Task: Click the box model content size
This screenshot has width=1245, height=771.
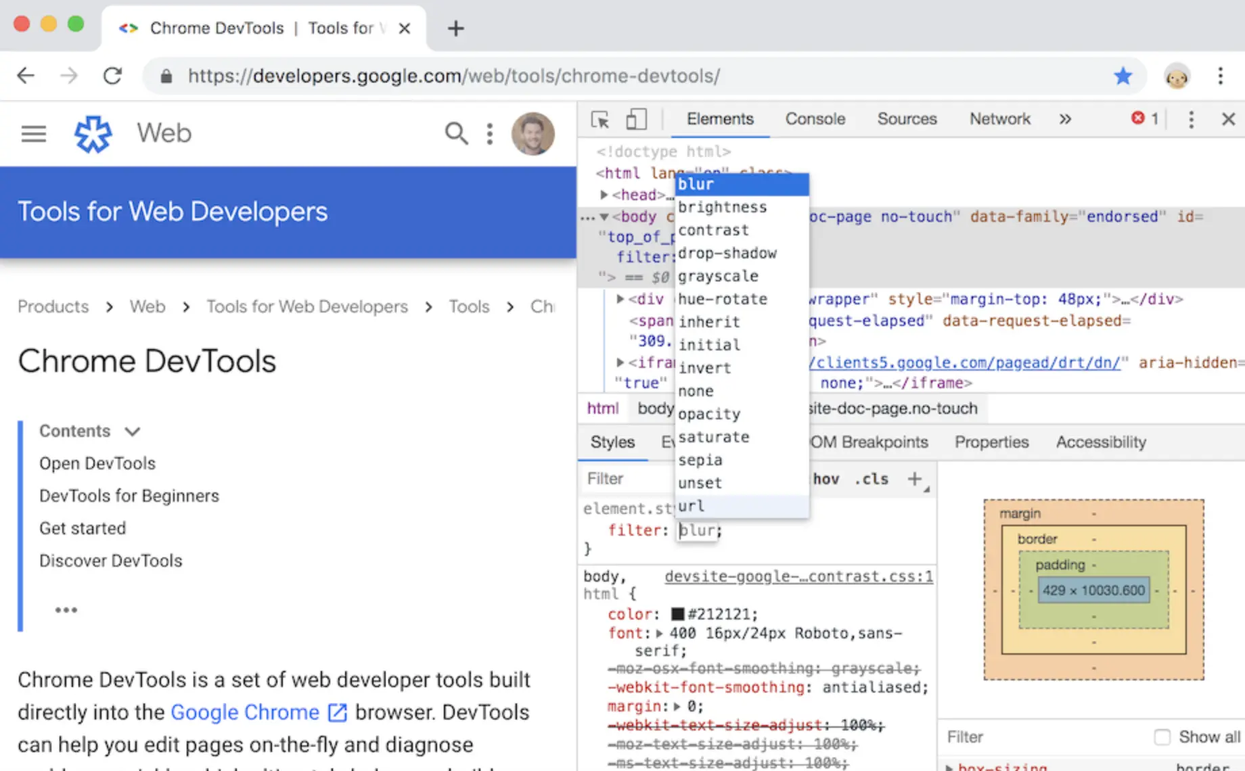Action: [1093, 590]
